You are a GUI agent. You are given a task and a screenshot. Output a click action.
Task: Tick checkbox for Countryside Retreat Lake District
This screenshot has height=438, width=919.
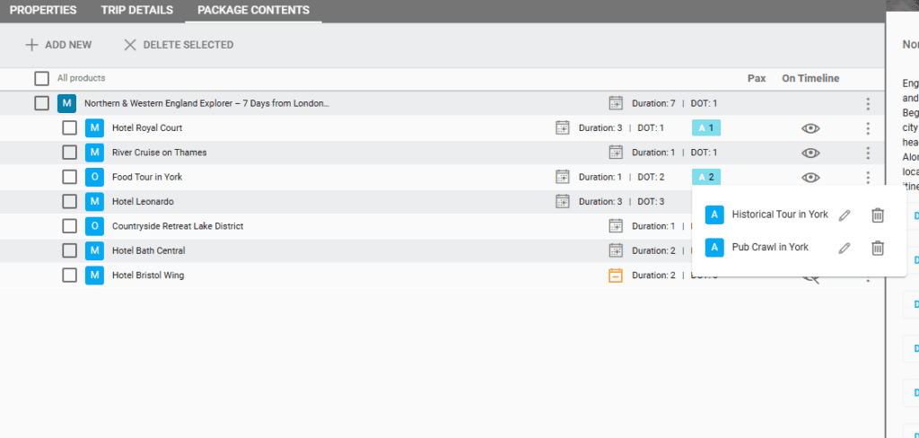click(x=69, y=226)
